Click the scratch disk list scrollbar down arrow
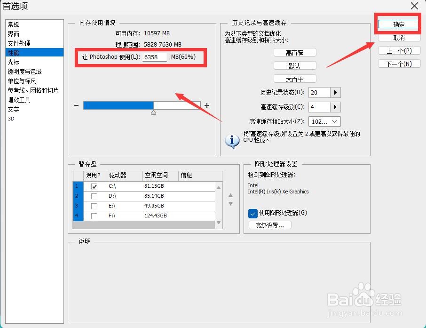 click(x=218, y=224)
